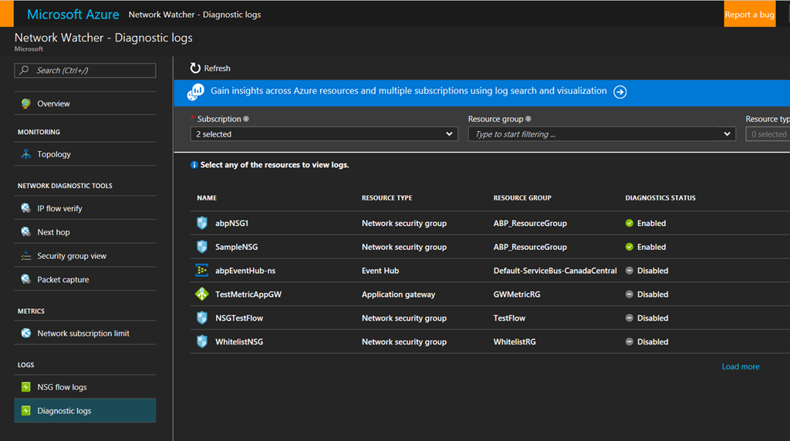Click the Network Watcher - Diagnostic logs breadcrumb
Viewport: 790px width, 441px height.
[194, 15]
